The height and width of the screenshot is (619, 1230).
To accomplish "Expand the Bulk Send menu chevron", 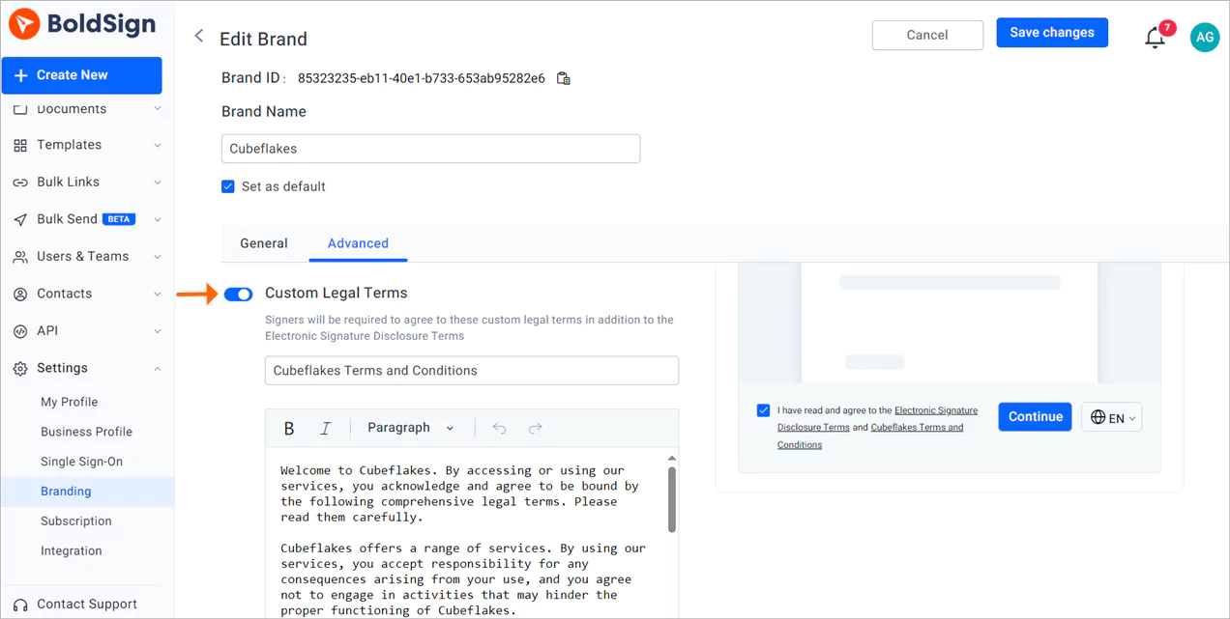I will tap(158, 219).
